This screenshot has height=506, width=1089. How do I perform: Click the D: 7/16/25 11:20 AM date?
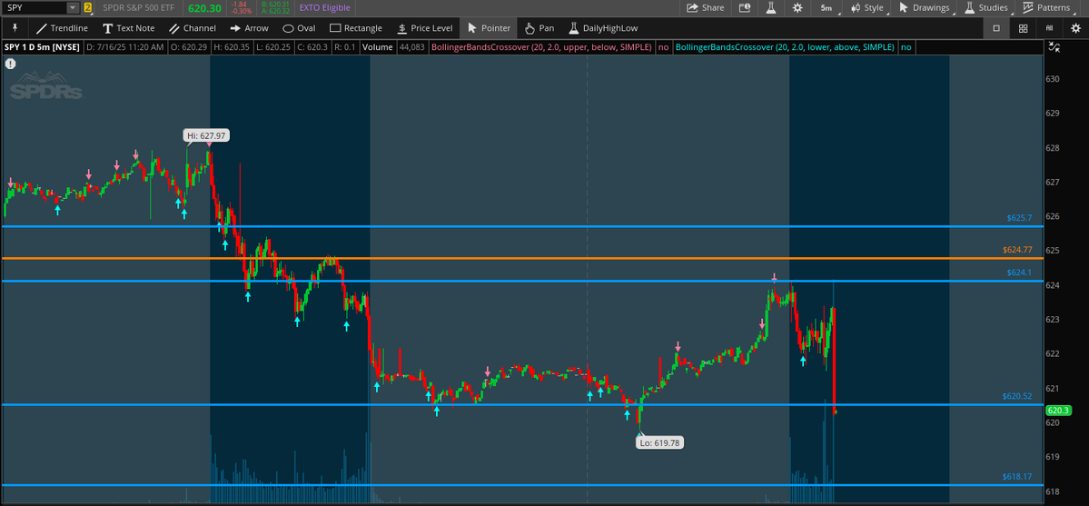click(x=125, y=47)
